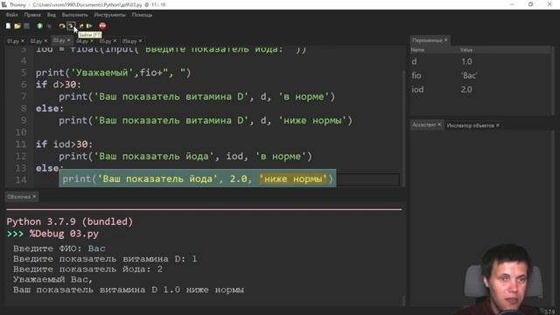Click shell line 'Введите ФИО: Вас'

[x=59, y=248]
